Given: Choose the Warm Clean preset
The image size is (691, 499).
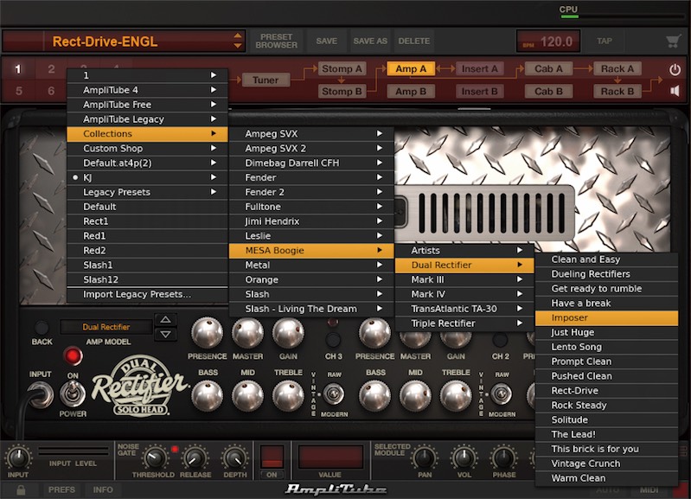Looking at the screenshot, I should [606, 478].
